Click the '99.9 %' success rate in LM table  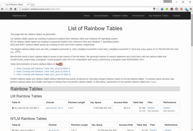[x=127, y=108]
